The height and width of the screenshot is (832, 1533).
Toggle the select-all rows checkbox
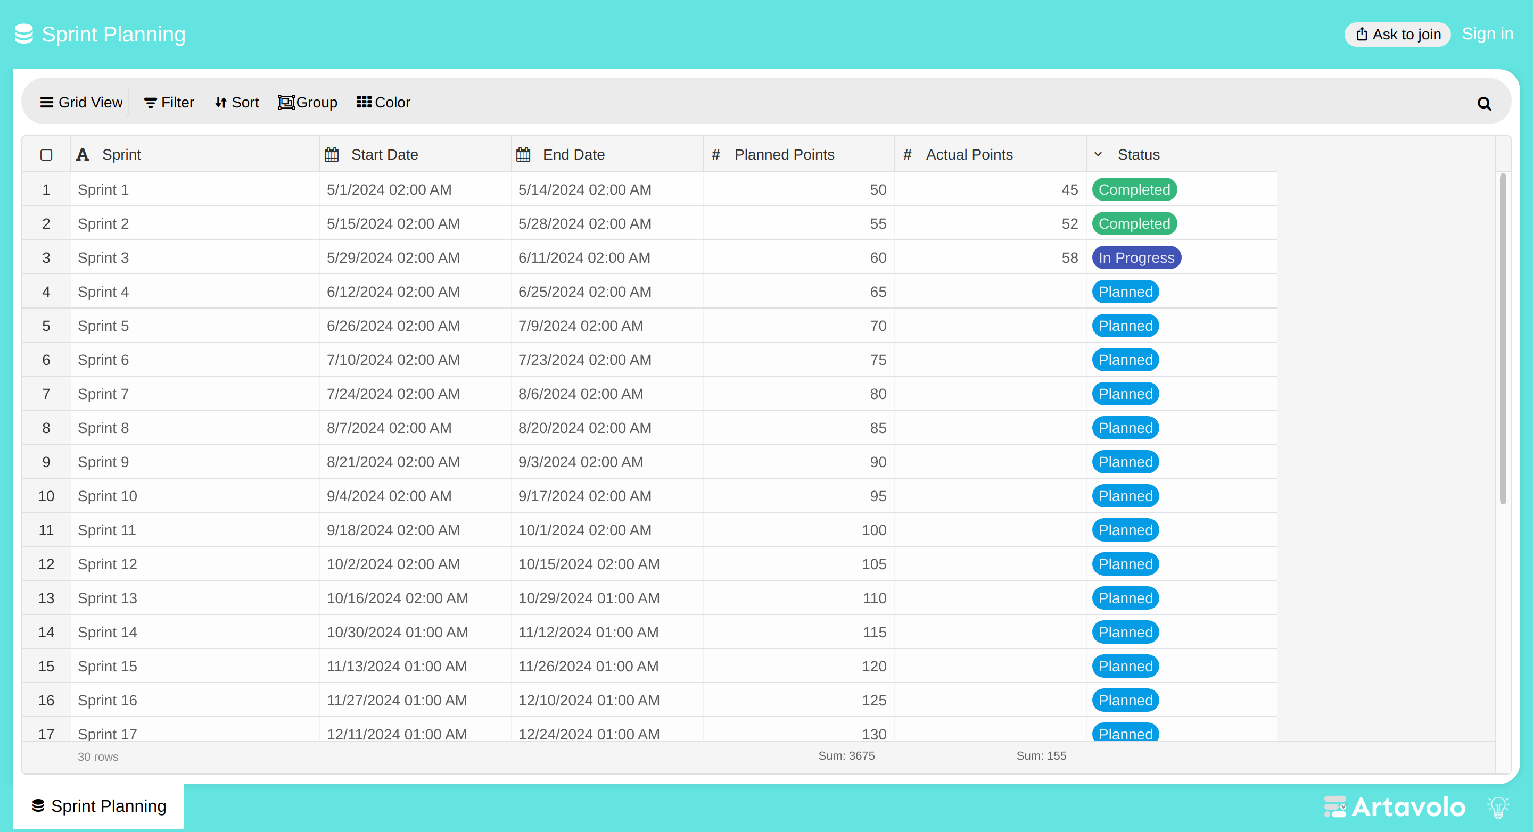[x=46, y=155]
